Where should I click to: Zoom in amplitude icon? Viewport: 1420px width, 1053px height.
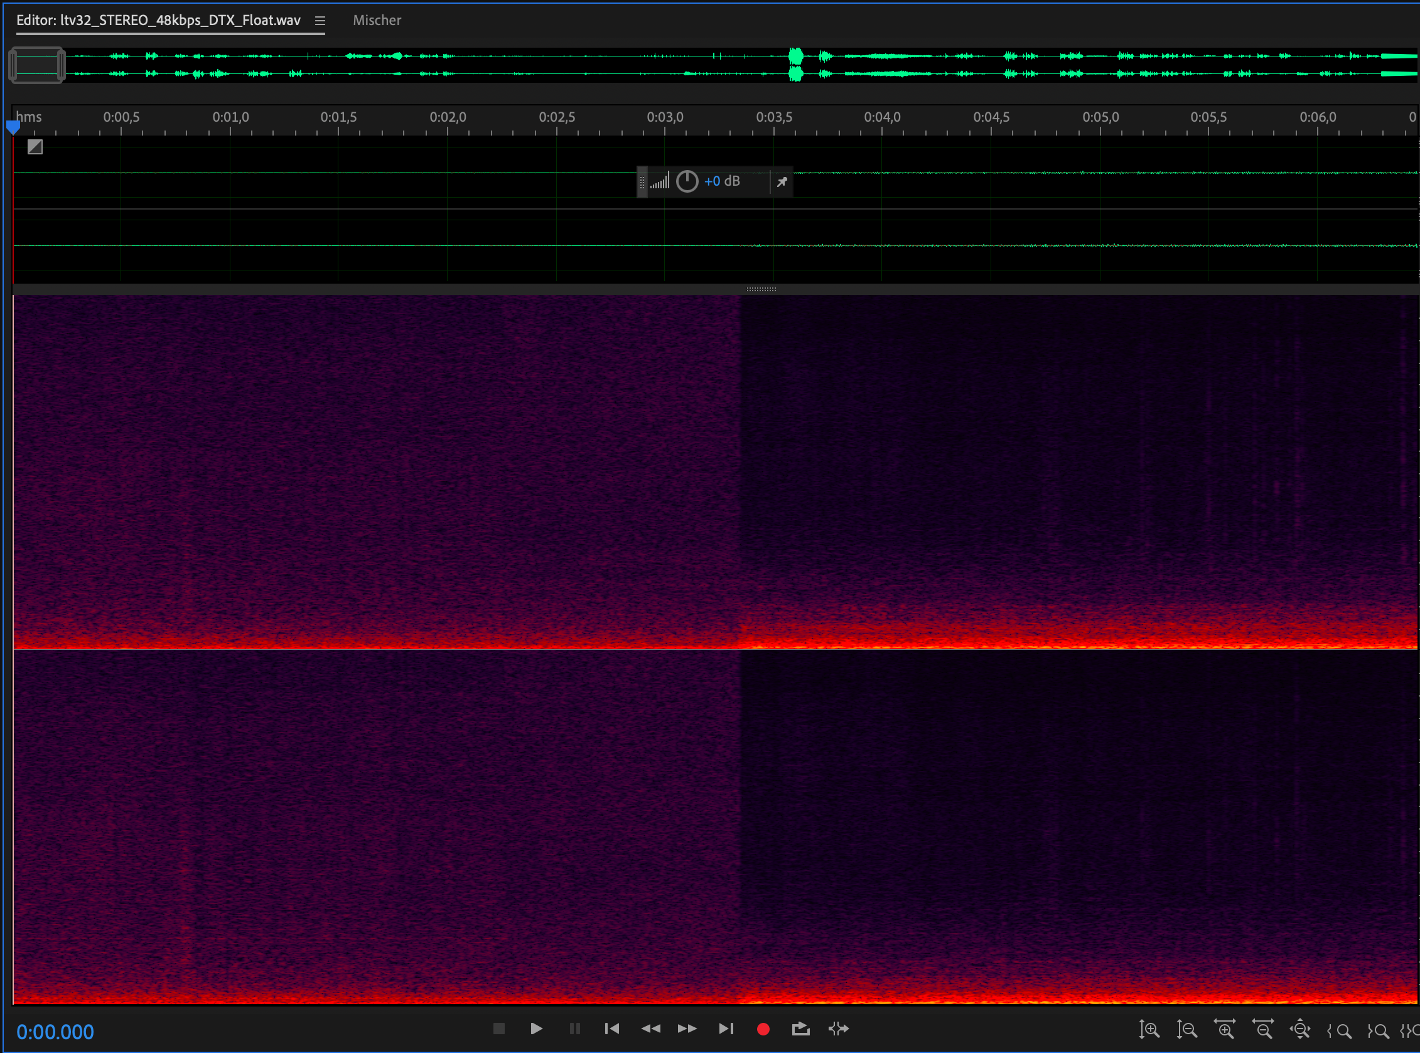[1149, 1029]
